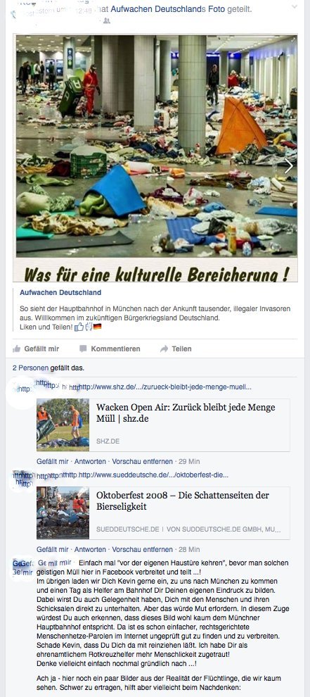This screenshot has height=697, width=310.
Task: View the 2 Personen who liked this
Action: [x=30, y=368]
